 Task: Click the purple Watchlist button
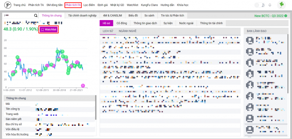point(49,30)
